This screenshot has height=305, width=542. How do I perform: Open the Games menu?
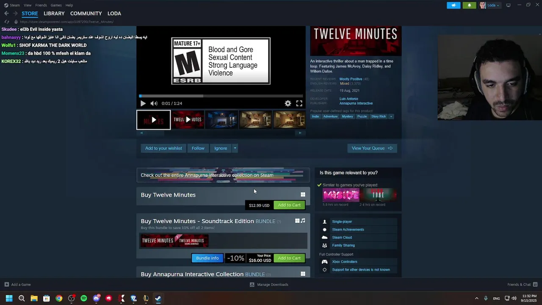[x=56, y=5]
